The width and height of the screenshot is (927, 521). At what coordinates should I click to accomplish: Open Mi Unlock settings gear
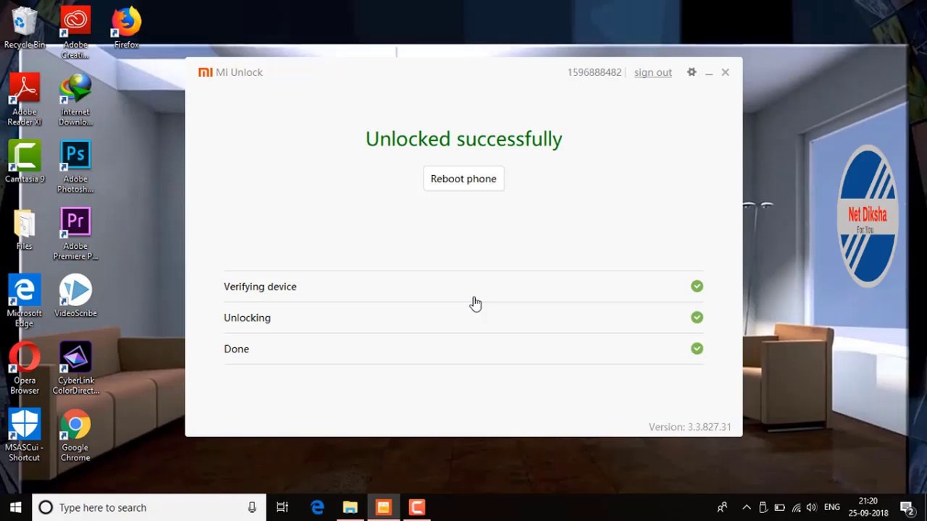tap(692, 72)
